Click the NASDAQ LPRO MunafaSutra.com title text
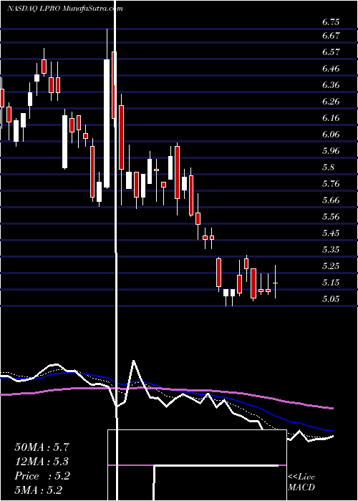This screenshot has width=358, height=501. pos(65,9)
